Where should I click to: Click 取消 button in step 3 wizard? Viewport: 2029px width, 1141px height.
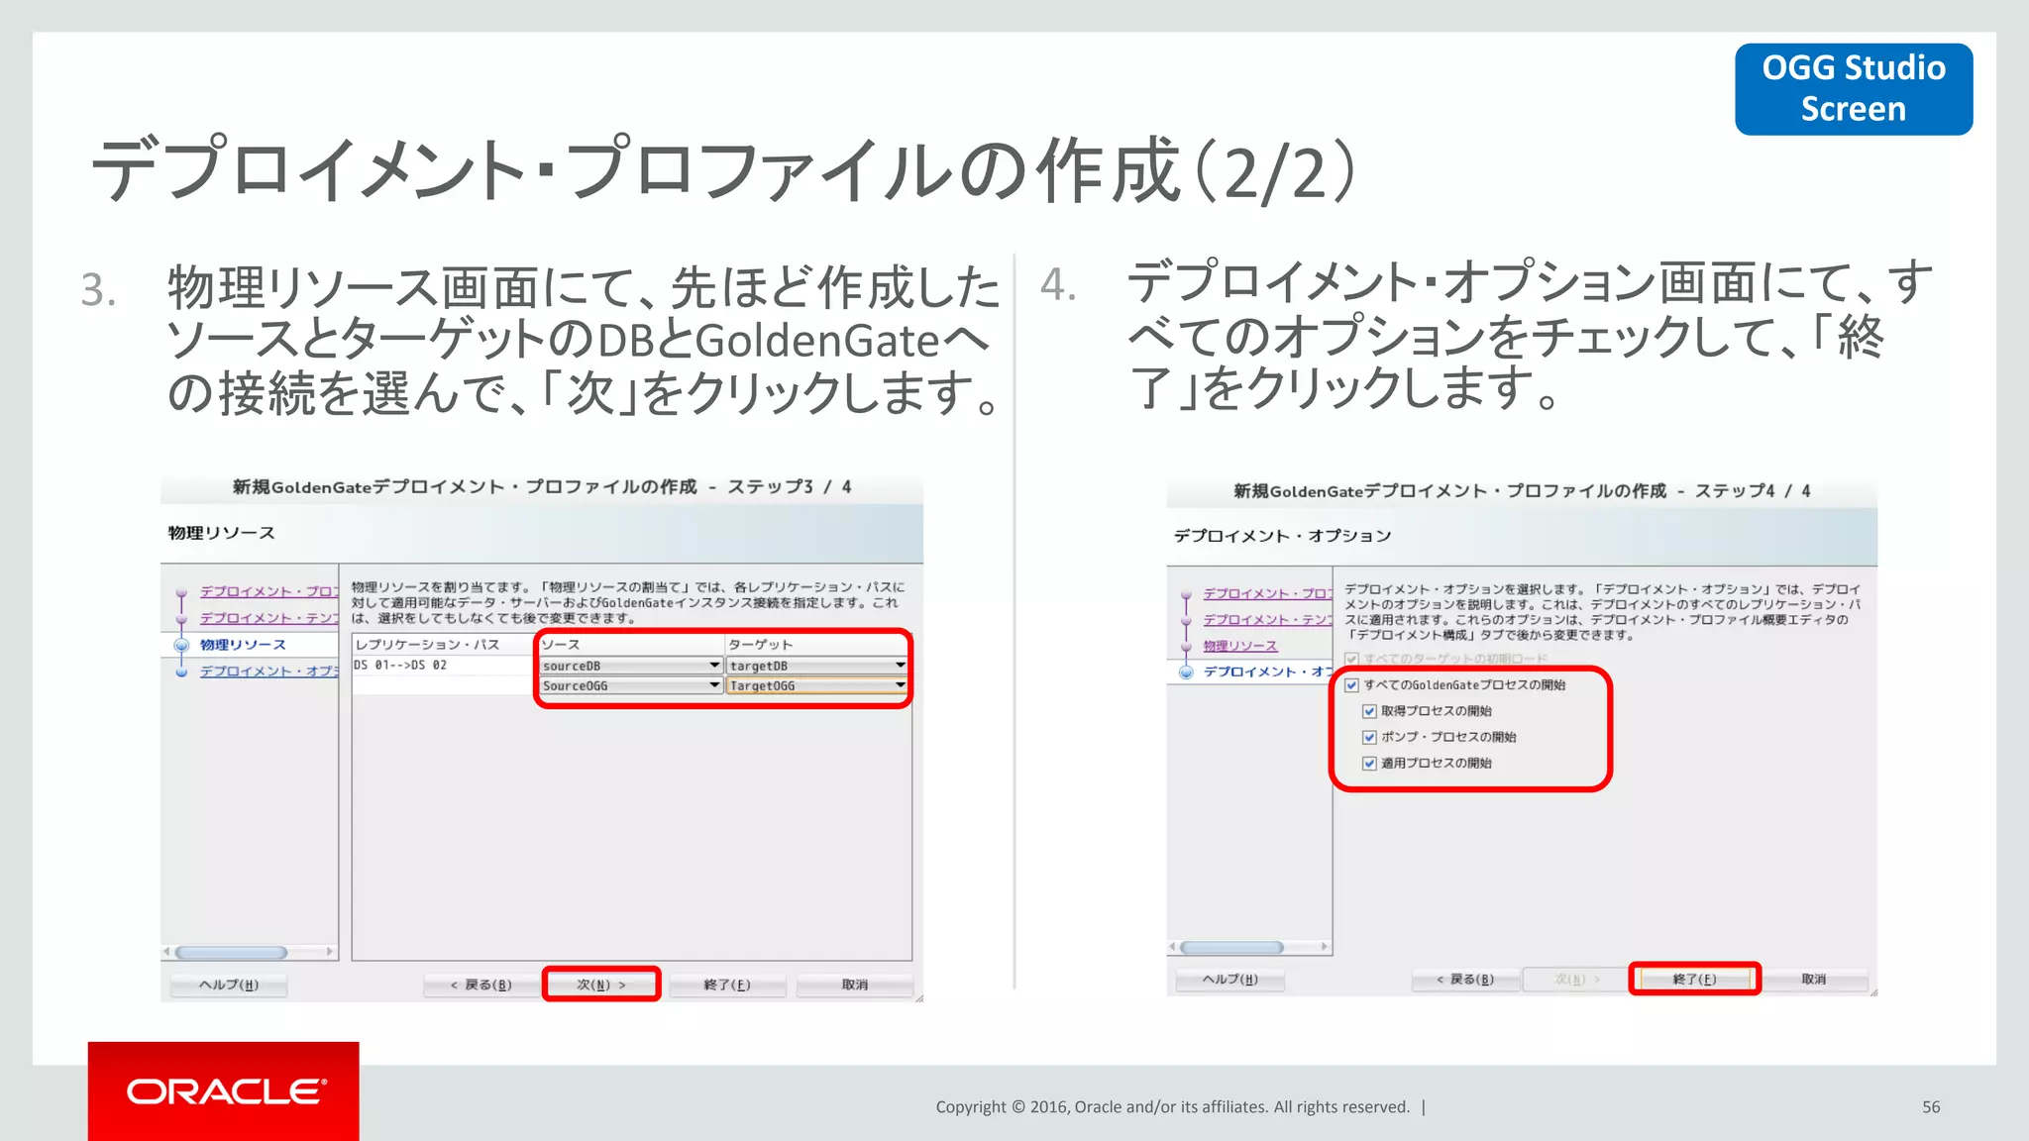[x=855, y=985]
